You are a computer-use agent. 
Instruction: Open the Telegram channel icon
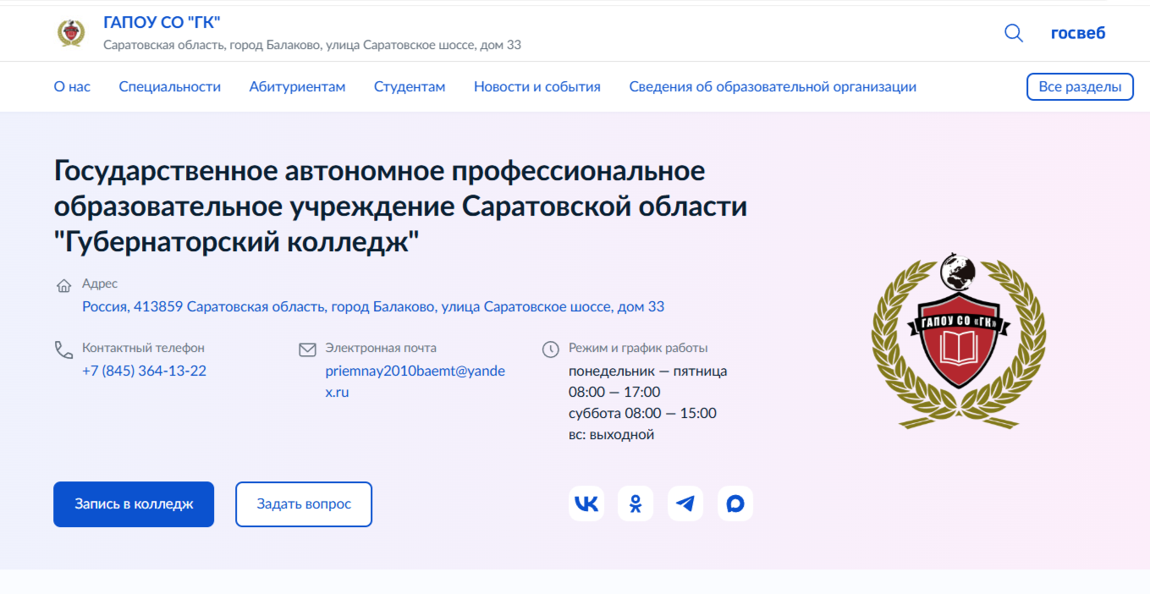685,503
